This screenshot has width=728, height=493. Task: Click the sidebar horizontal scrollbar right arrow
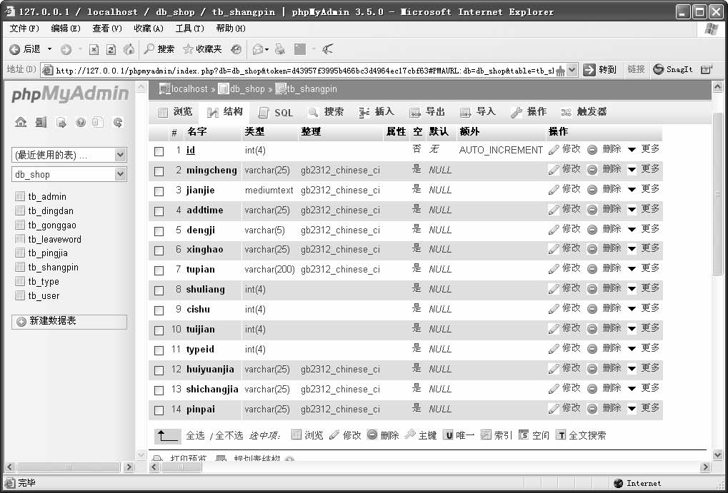(x=129, y=467)
